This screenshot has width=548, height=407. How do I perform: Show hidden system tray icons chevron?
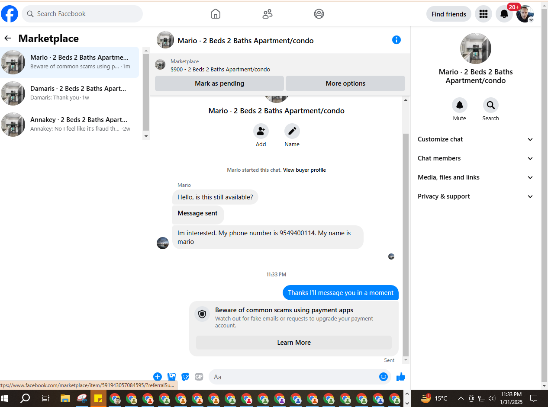461,398
